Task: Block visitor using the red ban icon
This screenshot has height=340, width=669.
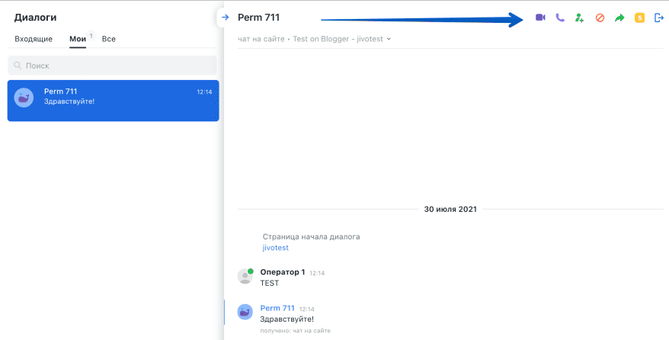Action: click(600, 18)
